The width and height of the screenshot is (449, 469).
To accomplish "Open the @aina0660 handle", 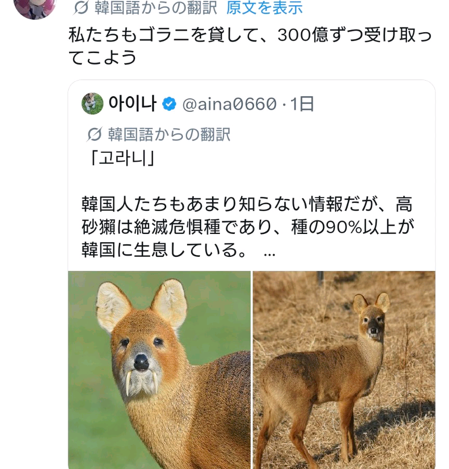I will pos(229,105).
